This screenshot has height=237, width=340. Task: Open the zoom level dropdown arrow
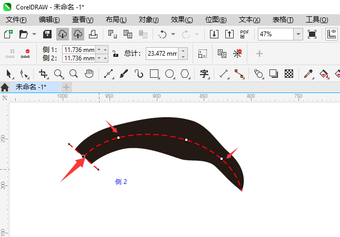pyautogui.click(x=298, y=34)
